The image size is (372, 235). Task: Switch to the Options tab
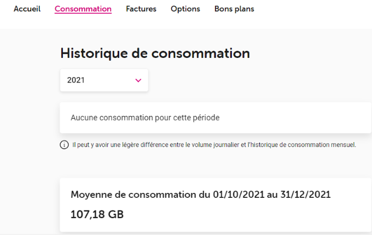click(185, 9)
